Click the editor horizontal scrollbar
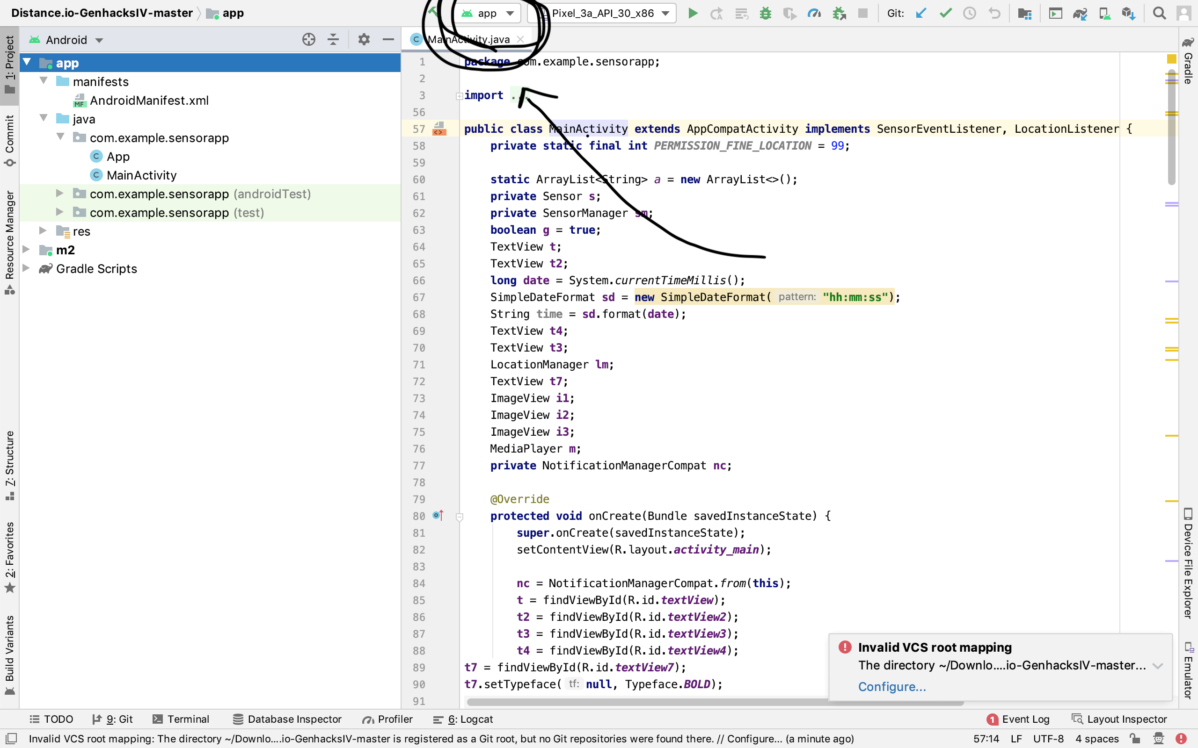The width and height of the screenshot is (1198, 748). (643, 702)
